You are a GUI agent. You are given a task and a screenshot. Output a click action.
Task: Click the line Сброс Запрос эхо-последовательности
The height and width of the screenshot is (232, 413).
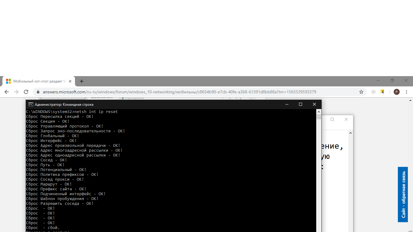coord(76,131)
